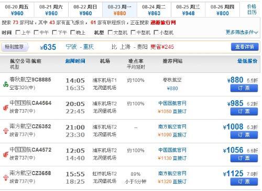Enable the 小型机 aircraft filter
The width and height of the screenshot is (262, 191).
click(x=156, y=32)
